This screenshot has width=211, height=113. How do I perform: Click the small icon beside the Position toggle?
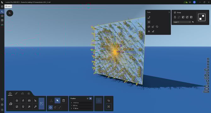pos(88,99)
